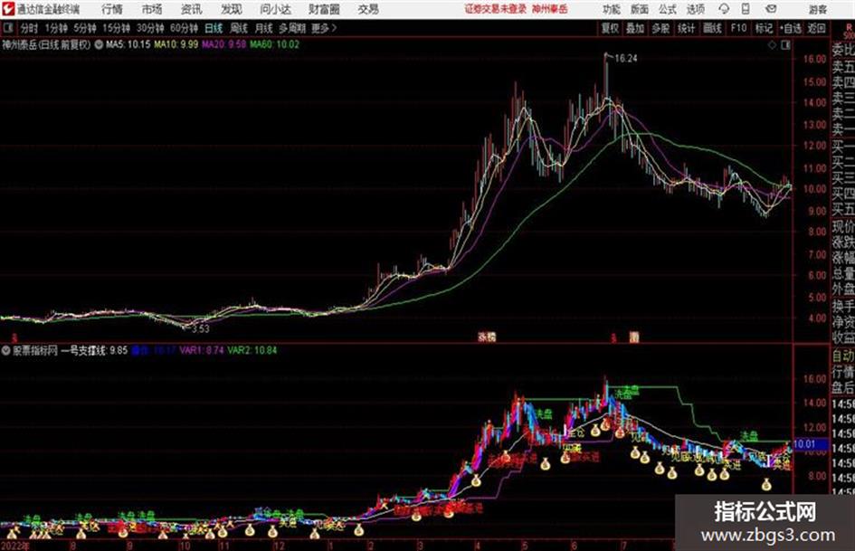Click the mobile phone icon
This screenshot has width=855, height=551.
[x=746, y=9]
